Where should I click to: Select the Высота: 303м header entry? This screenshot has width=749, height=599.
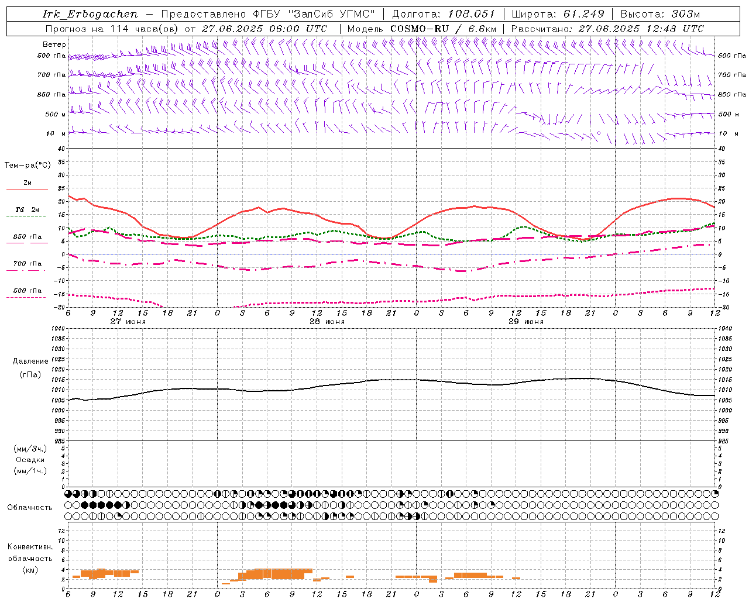(x=660, y=14)
